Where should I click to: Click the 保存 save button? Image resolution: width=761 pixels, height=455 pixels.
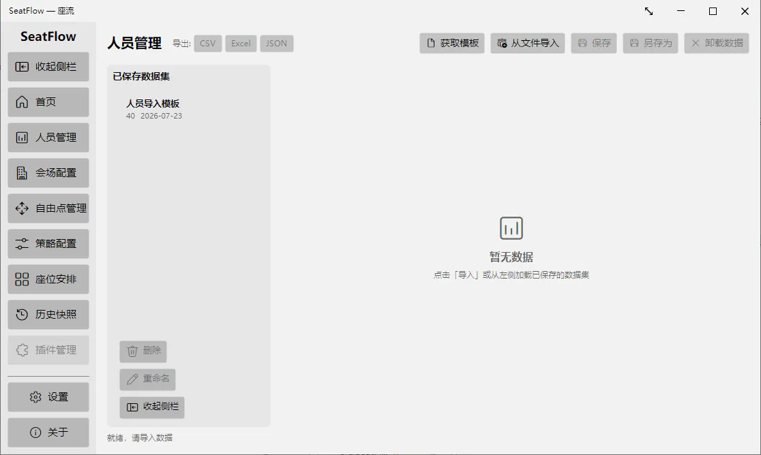tap(594, 43)
